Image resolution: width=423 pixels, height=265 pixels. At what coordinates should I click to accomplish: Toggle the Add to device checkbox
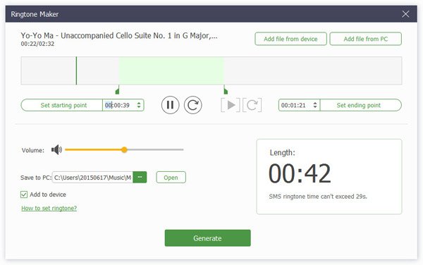(x=24, y=195)
